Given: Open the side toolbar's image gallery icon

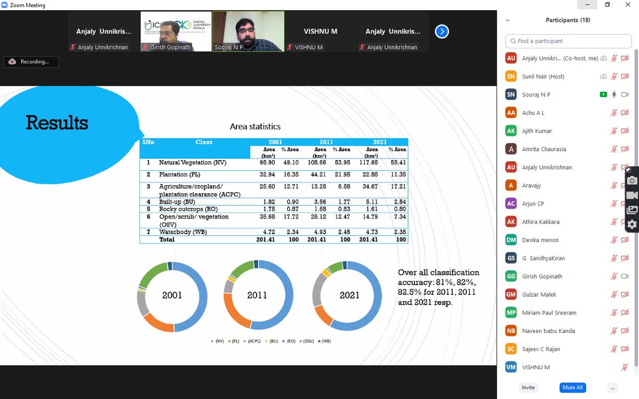Looking at the screenshot, I should tap(632, 210).
